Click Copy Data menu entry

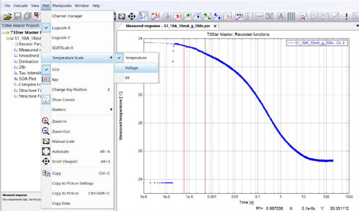click(x=78, y=203)
